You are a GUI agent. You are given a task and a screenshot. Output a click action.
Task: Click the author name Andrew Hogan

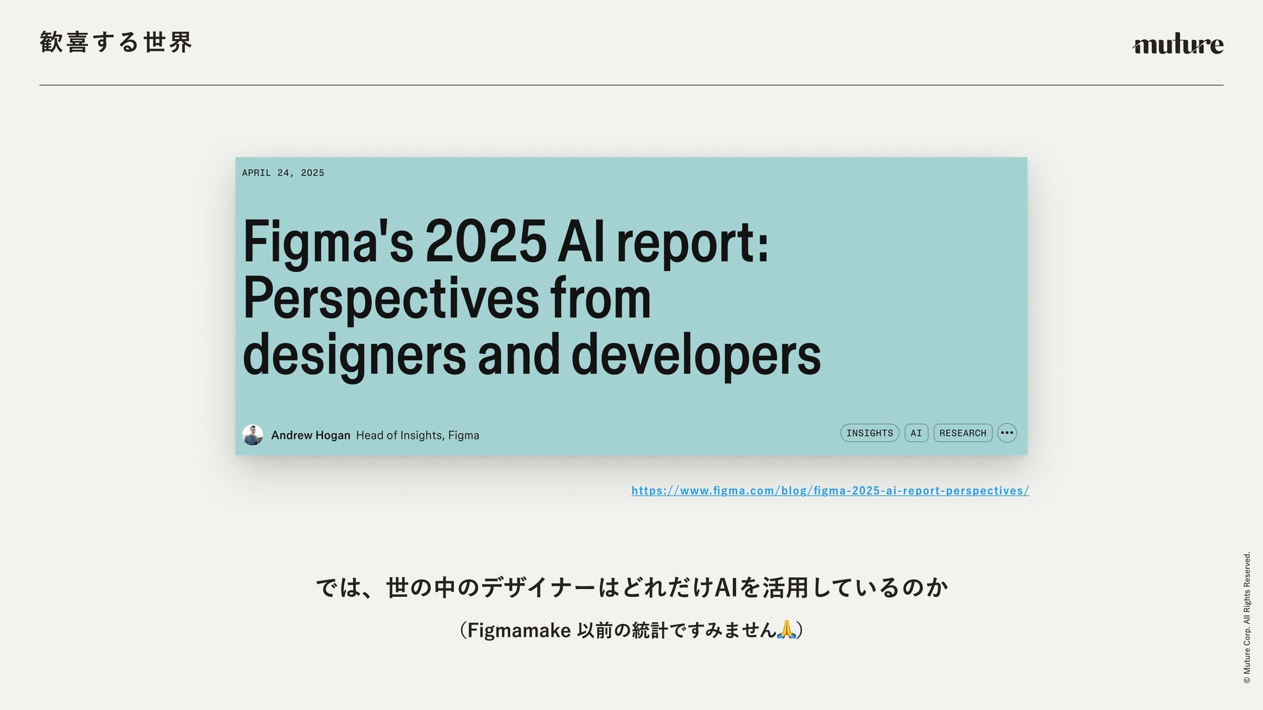[310, 435]
